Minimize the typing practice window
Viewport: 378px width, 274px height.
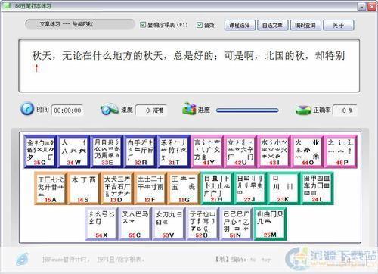[362, 6]
